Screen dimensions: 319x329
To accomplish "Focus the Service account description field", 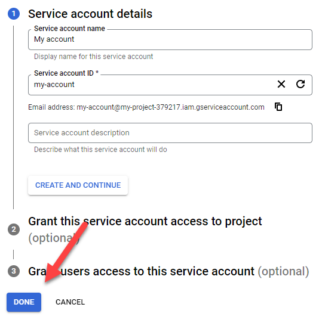I will (170, 133).
